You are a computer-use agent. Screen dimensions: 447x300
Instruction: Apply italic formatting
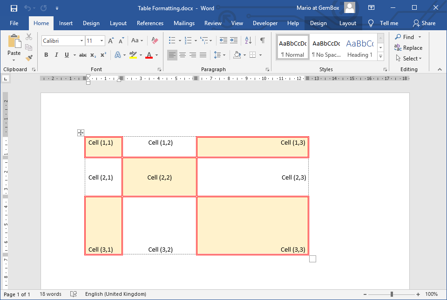[56, 54]
